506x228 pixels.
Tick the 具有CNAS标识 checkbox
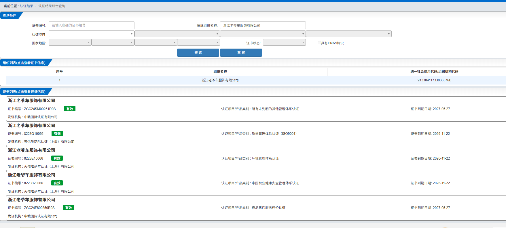click(319, 43)
